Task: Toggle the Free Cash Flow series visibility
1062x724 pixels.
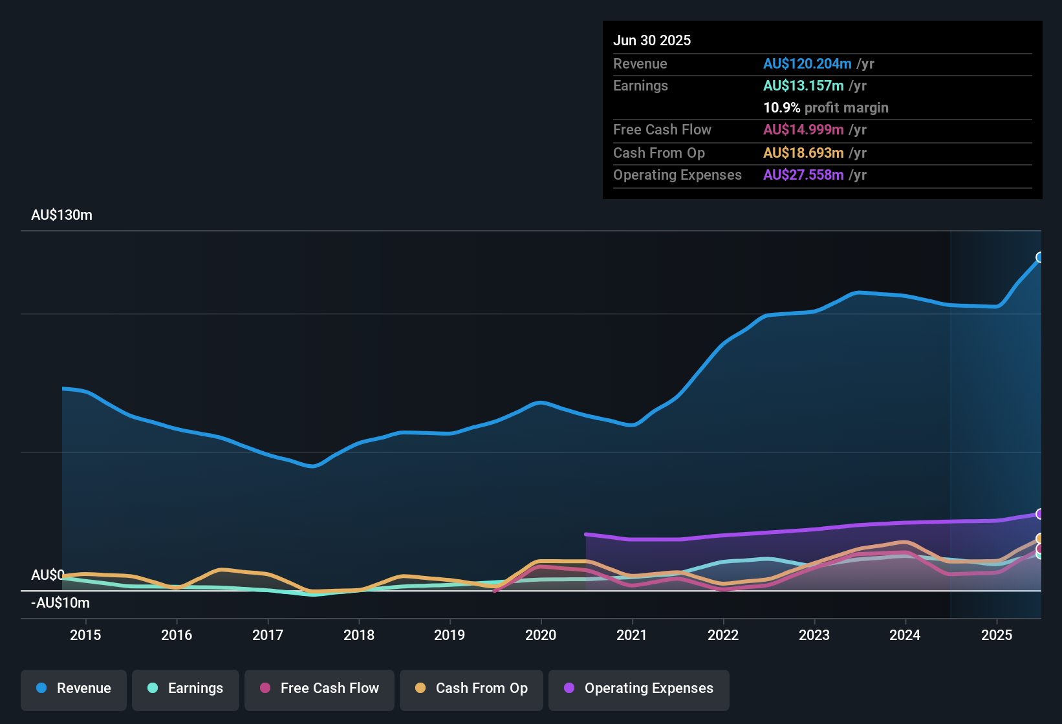Action: click(319, 688)
